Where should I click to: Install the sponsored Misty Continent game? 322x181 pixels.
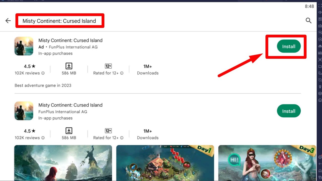pos(289,47)
